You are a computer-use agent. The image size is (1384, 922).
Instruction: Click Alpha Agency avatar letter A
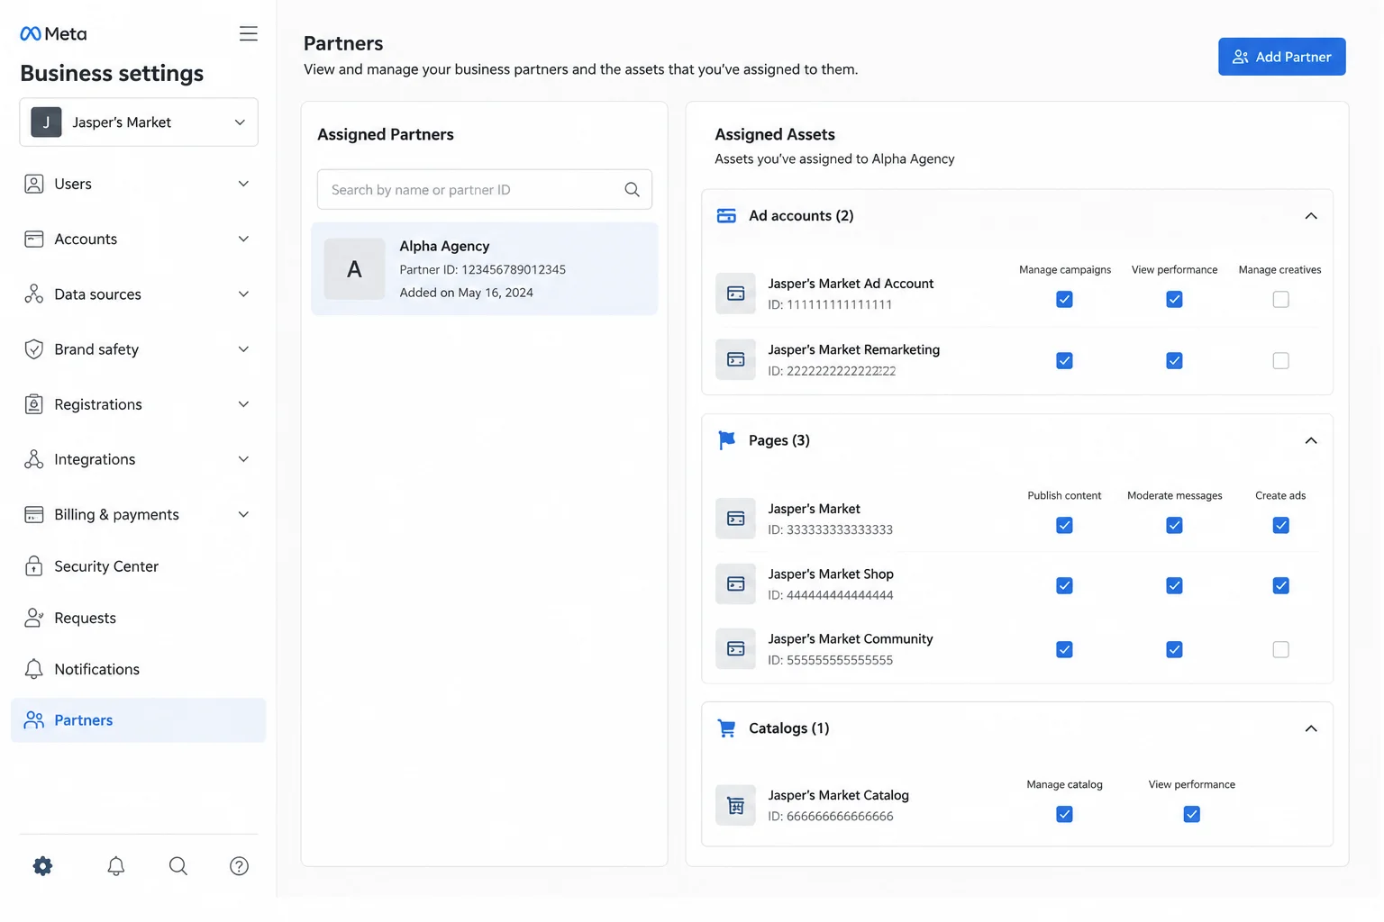tap(354, 268)
